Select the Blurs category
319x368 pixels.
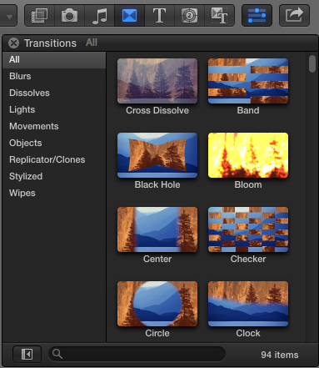(x=54, y=76)
